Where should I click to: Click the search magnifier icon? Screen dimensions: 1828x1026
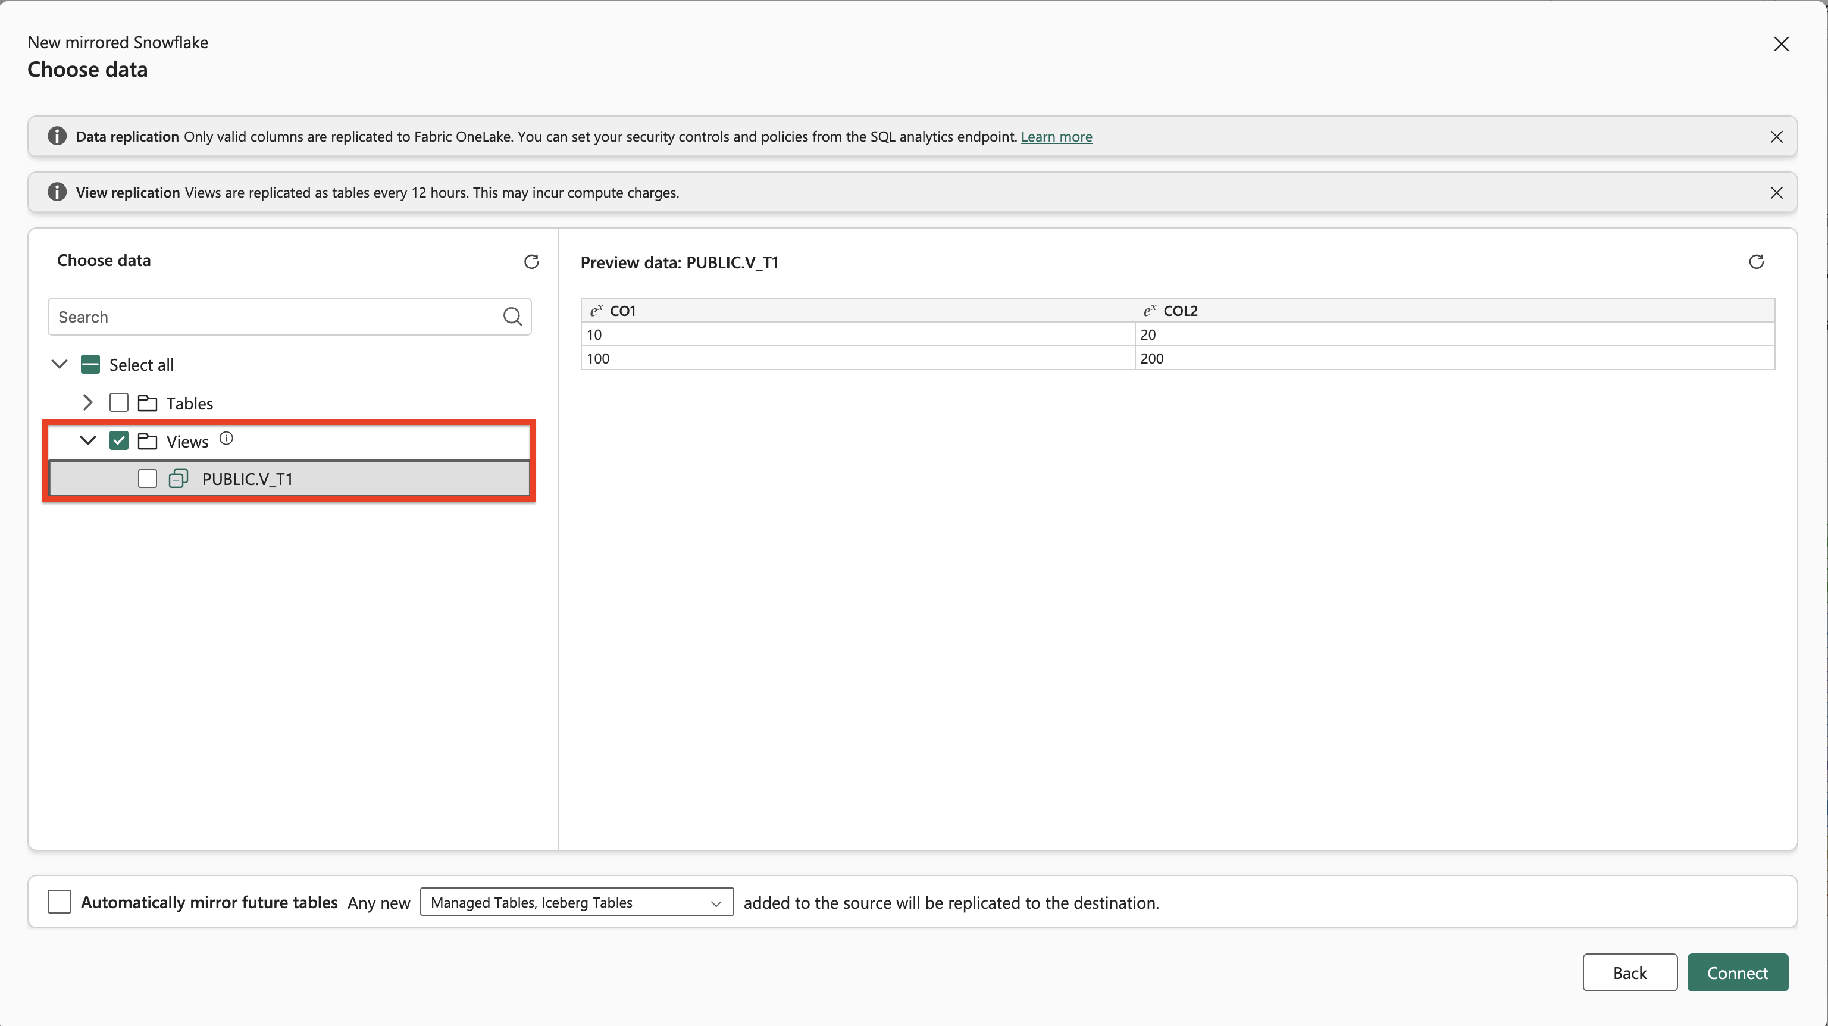[x=512, y=317]
